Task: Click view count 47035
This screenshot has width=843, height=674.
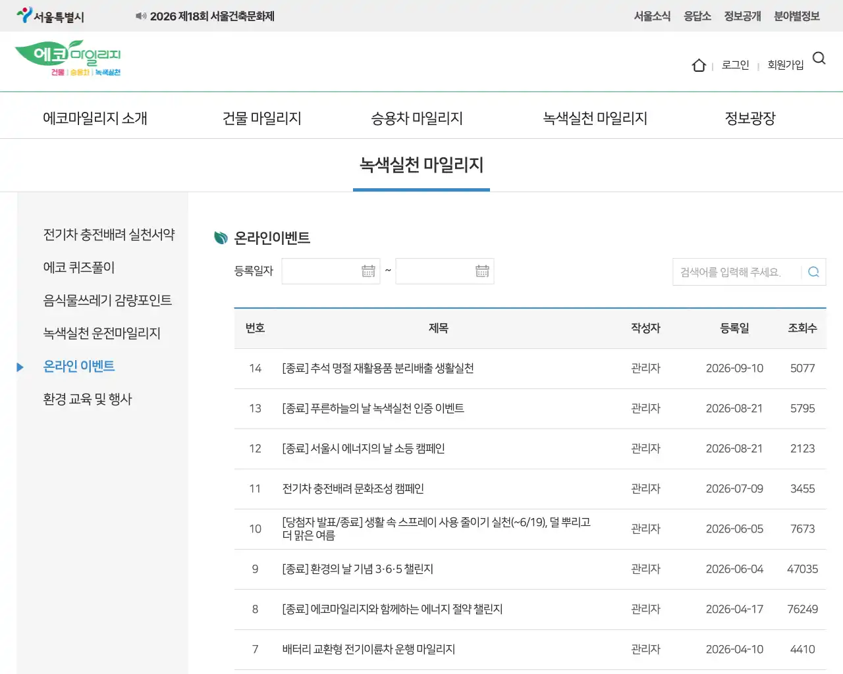Action: pos(802,569)
